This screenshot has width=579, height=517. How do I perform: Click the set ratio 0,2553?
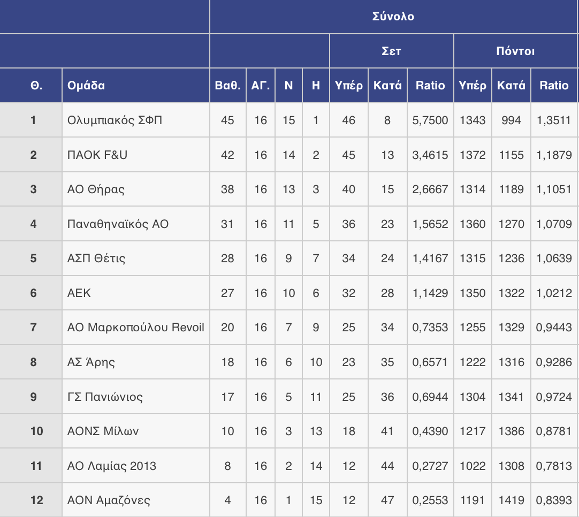[x=430, y=500]
